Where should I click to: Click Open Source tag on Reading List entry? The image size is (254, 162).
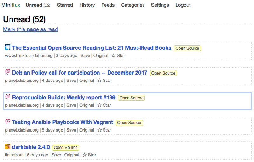(187, 48)
